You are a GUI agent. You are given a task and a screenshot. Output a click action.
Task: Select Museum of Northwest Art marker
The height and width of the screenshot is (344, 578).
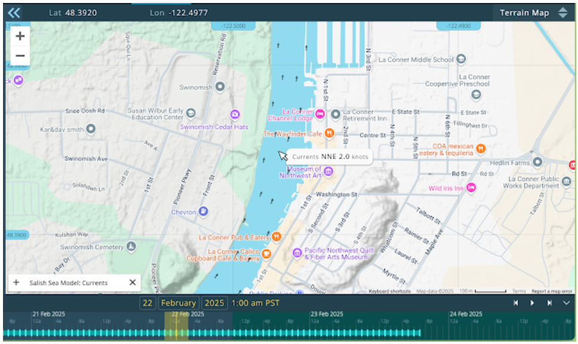[x=328, y=171]
